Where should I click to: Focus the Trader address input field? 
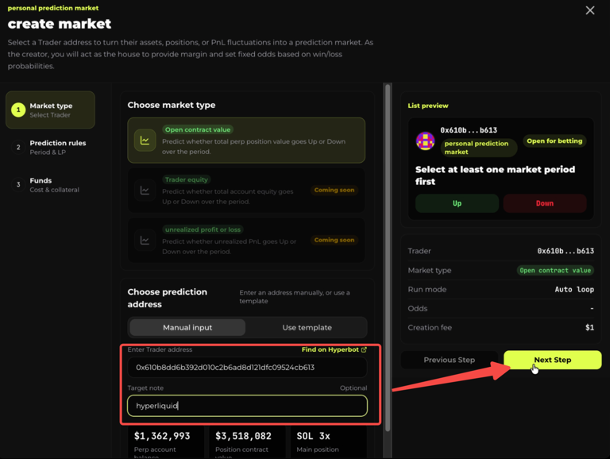pyautogui.click(x=247, y=368)
